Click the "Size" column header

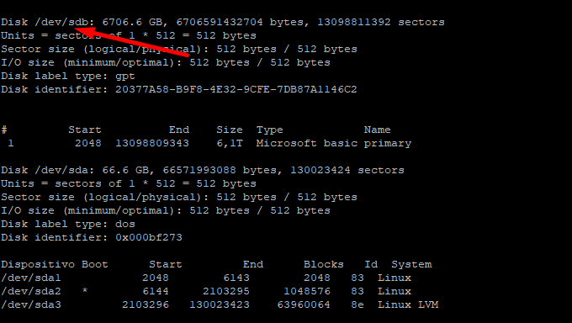pyautogui.click(x=230, y=130)
